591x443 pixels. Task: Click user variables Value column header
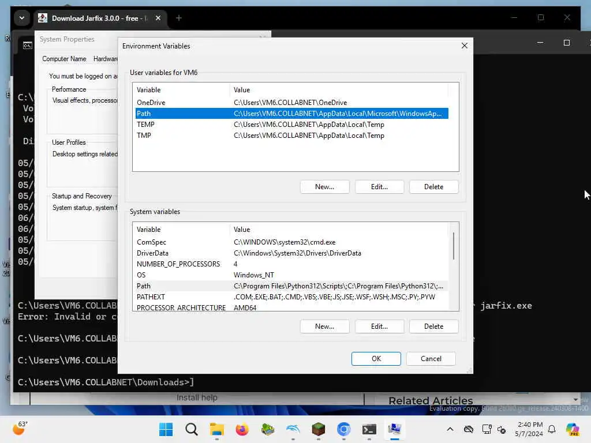coord(339,90)
